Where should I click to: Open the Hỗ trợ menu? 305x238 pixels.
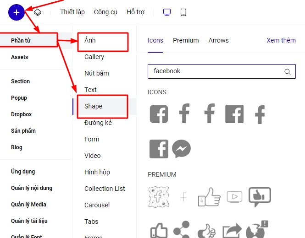click(x=135, y=12)
